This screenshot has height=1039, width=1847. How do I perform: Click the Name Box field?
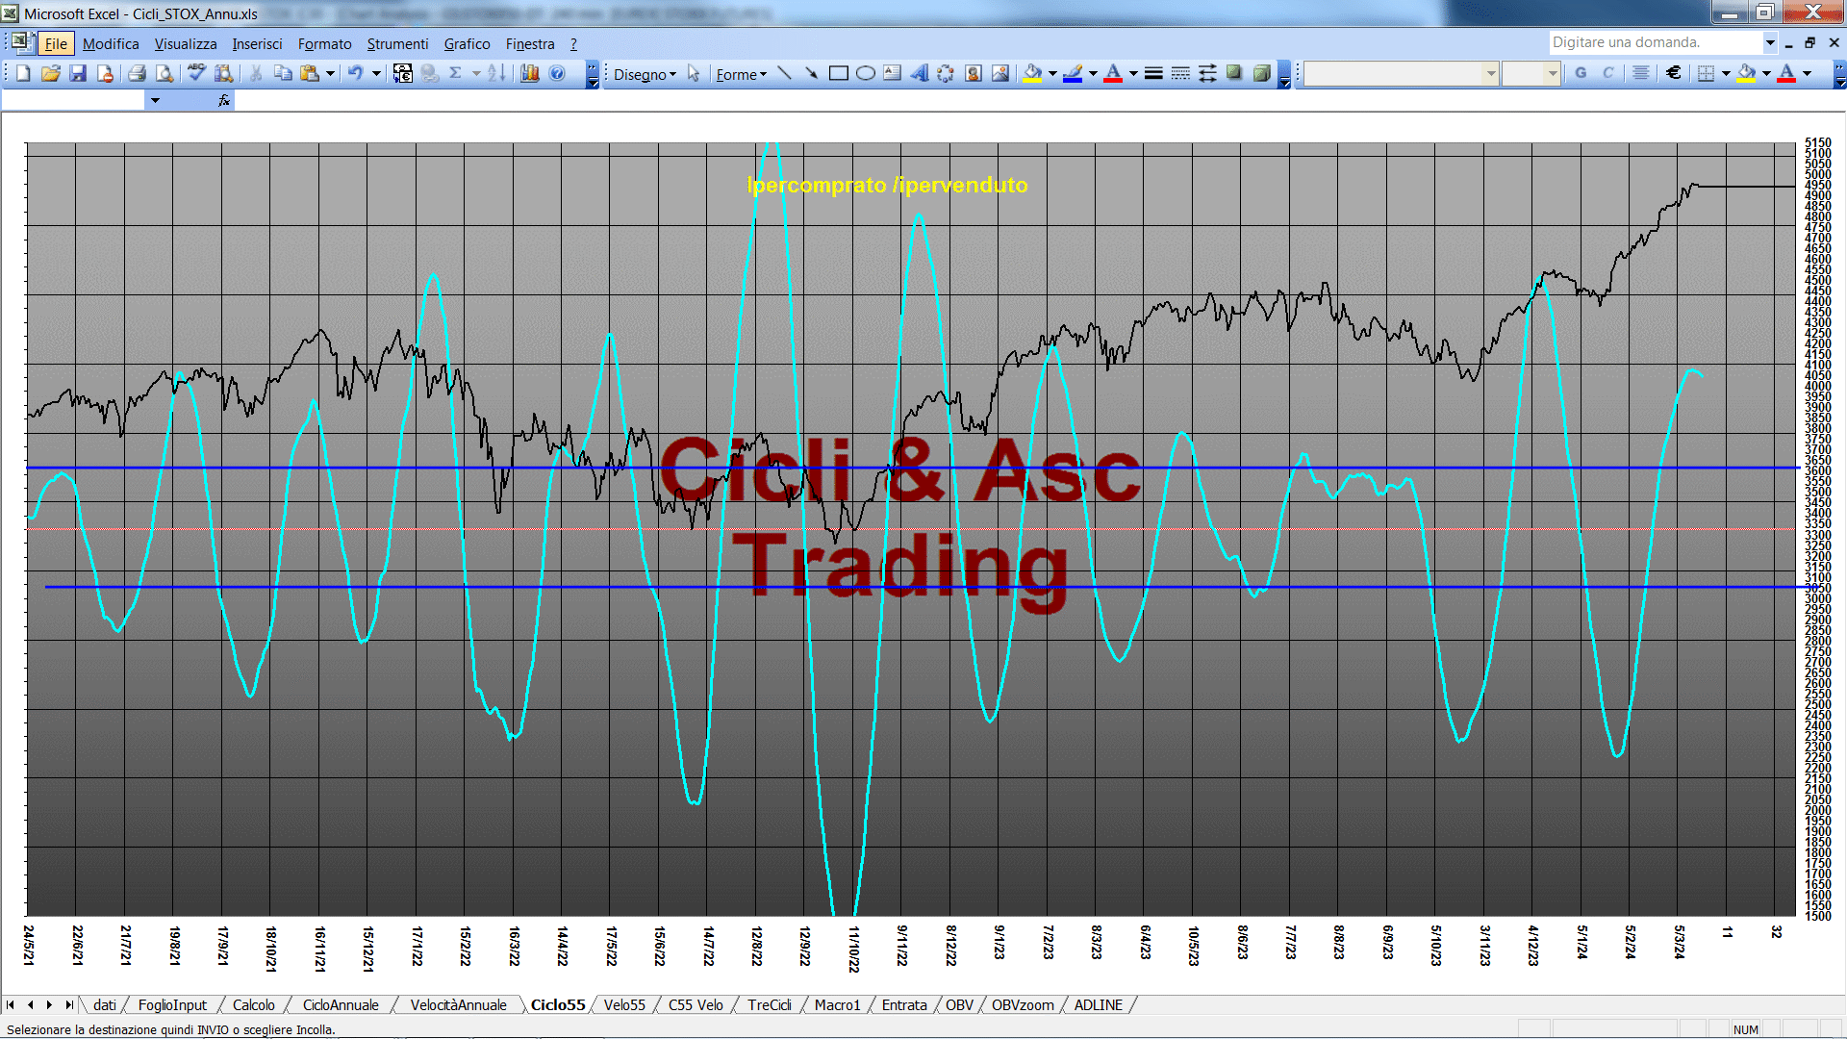click(74, 100)
